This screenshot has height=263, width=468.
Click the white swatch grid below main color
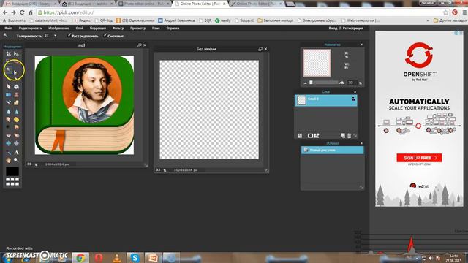coord(12,182)
